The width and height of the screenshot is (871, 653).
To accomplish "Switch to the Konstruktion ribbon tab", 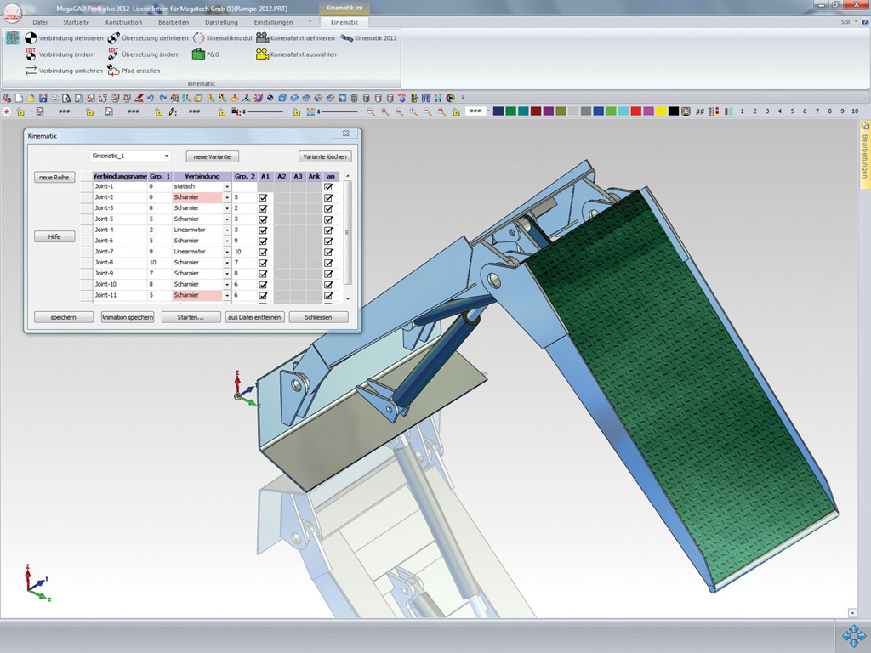I will (x=123, y=22).
